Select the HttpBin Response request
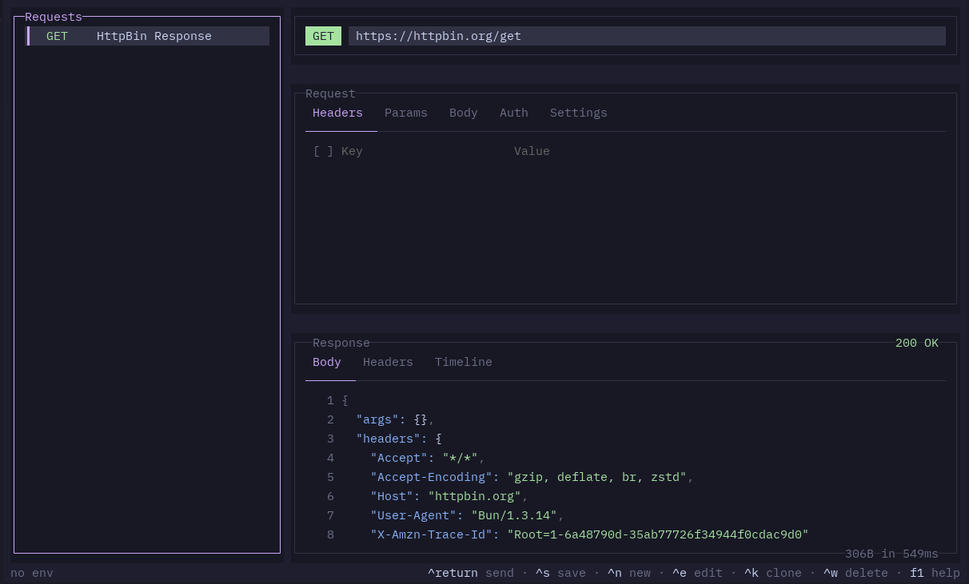Image resolution: width=969 pixels, height=584 pixels. 149,36
